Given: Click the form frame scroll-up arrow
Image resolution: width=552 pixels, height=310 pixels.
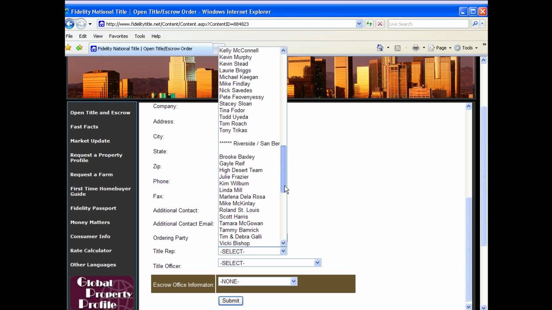Looking at the screenshot, I should point(468,106).
